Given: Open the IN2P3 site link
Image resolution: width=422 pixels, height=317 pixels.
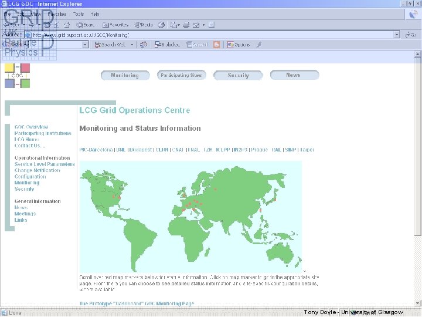Looking at the screenshot, I should tap(240, 150).
